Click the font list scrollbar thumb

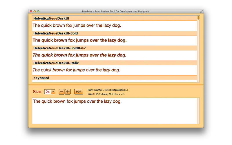coord(198,18)
